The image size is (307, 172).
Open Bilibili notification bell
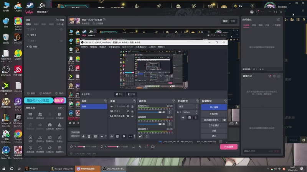coord(257,12)
